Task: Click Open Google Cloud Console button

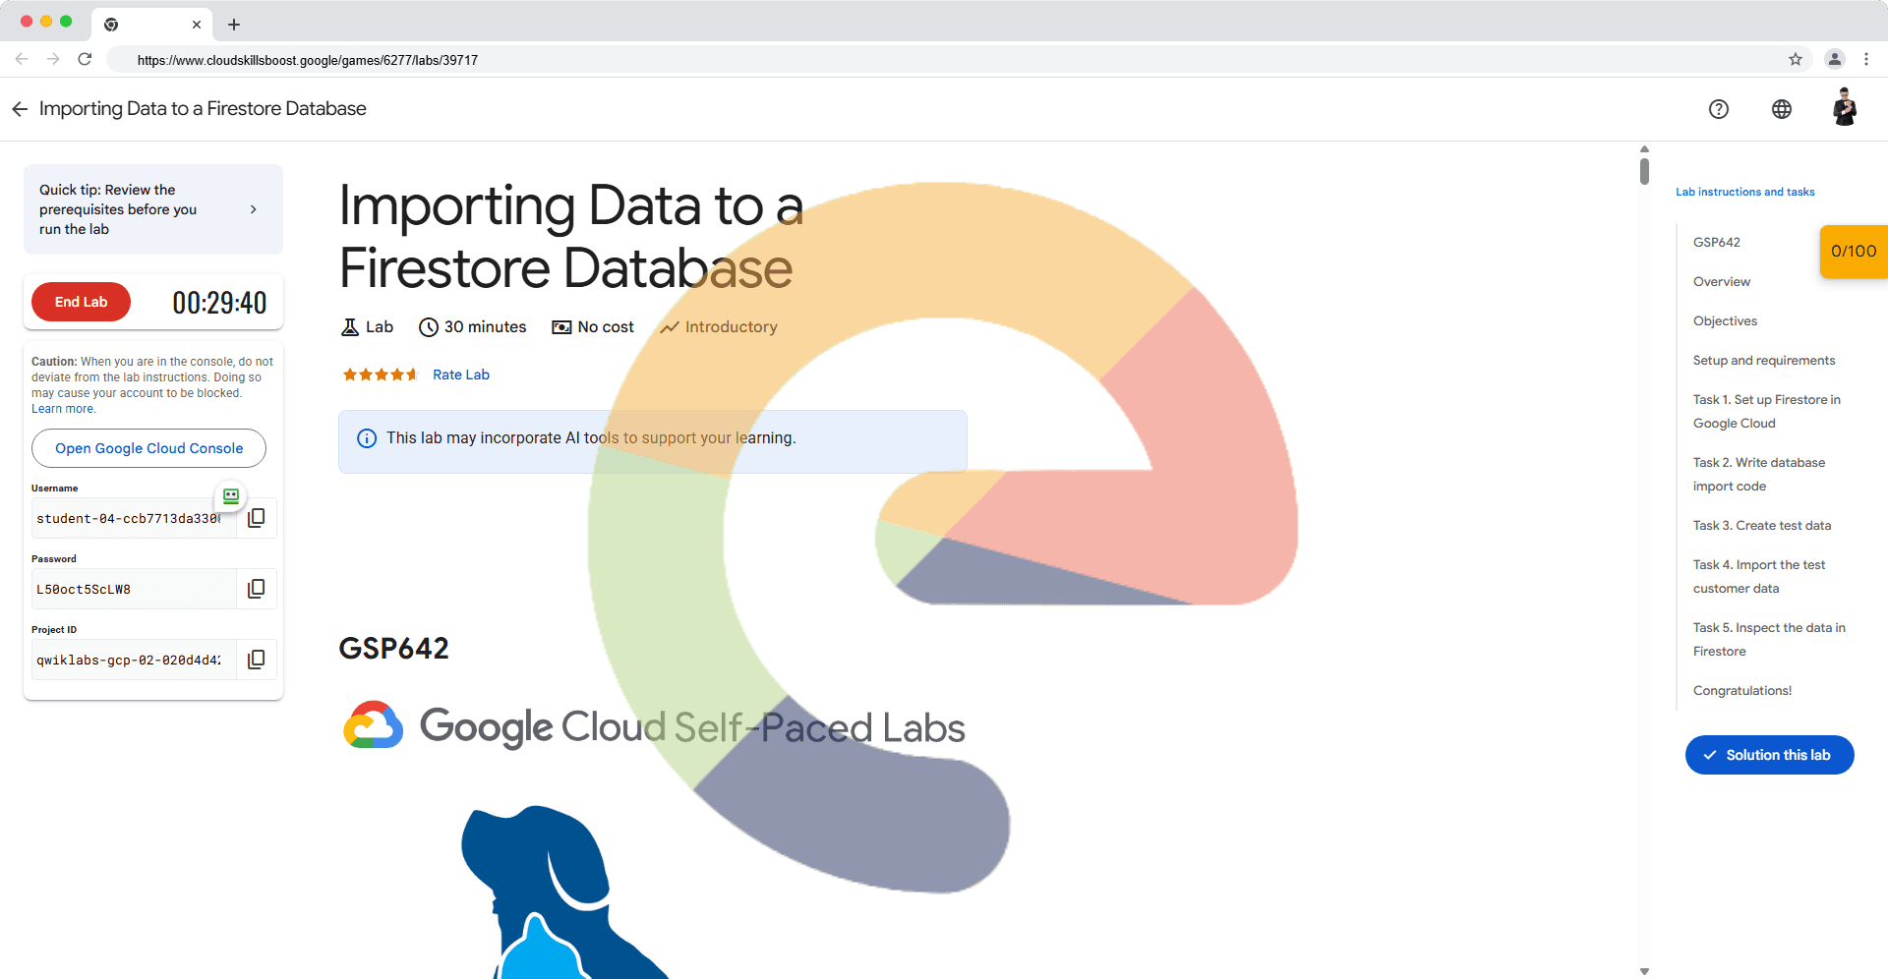Action: point(148,448)
